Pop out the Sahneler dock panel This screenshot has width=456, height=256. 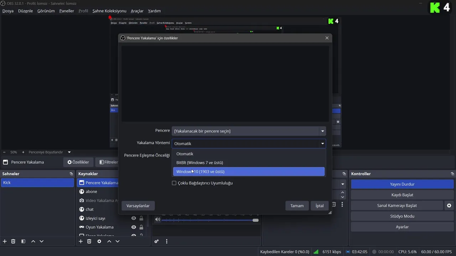71,174
